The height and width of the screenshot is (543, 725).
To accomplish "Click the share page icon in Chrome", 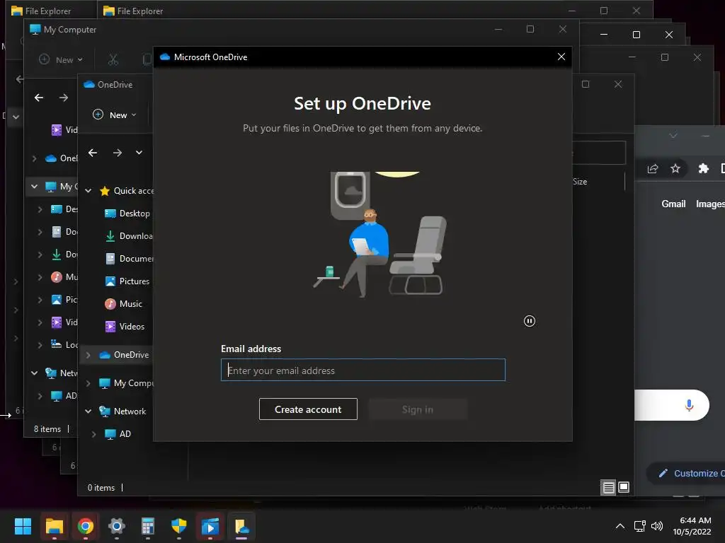I will [652, 168].
